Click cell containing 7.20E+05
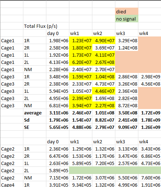 pyautogui.click(x=103, y=163)
